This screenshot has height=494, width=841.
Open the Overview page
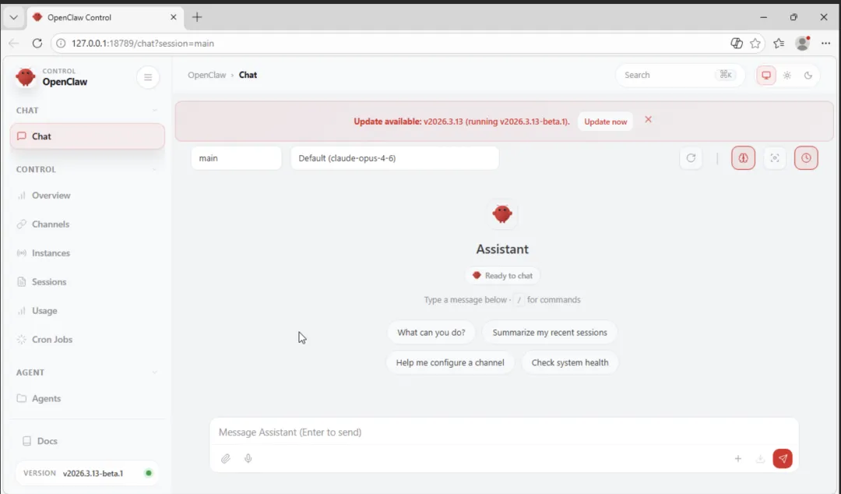(87, 196)
